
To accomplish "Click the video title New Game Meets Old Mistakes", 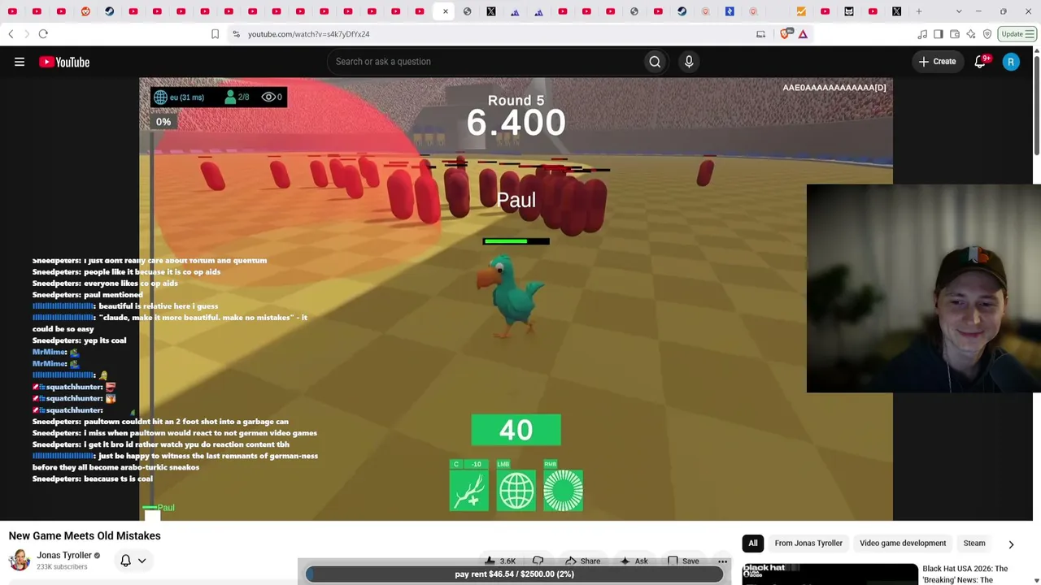I will click(85, 536).
